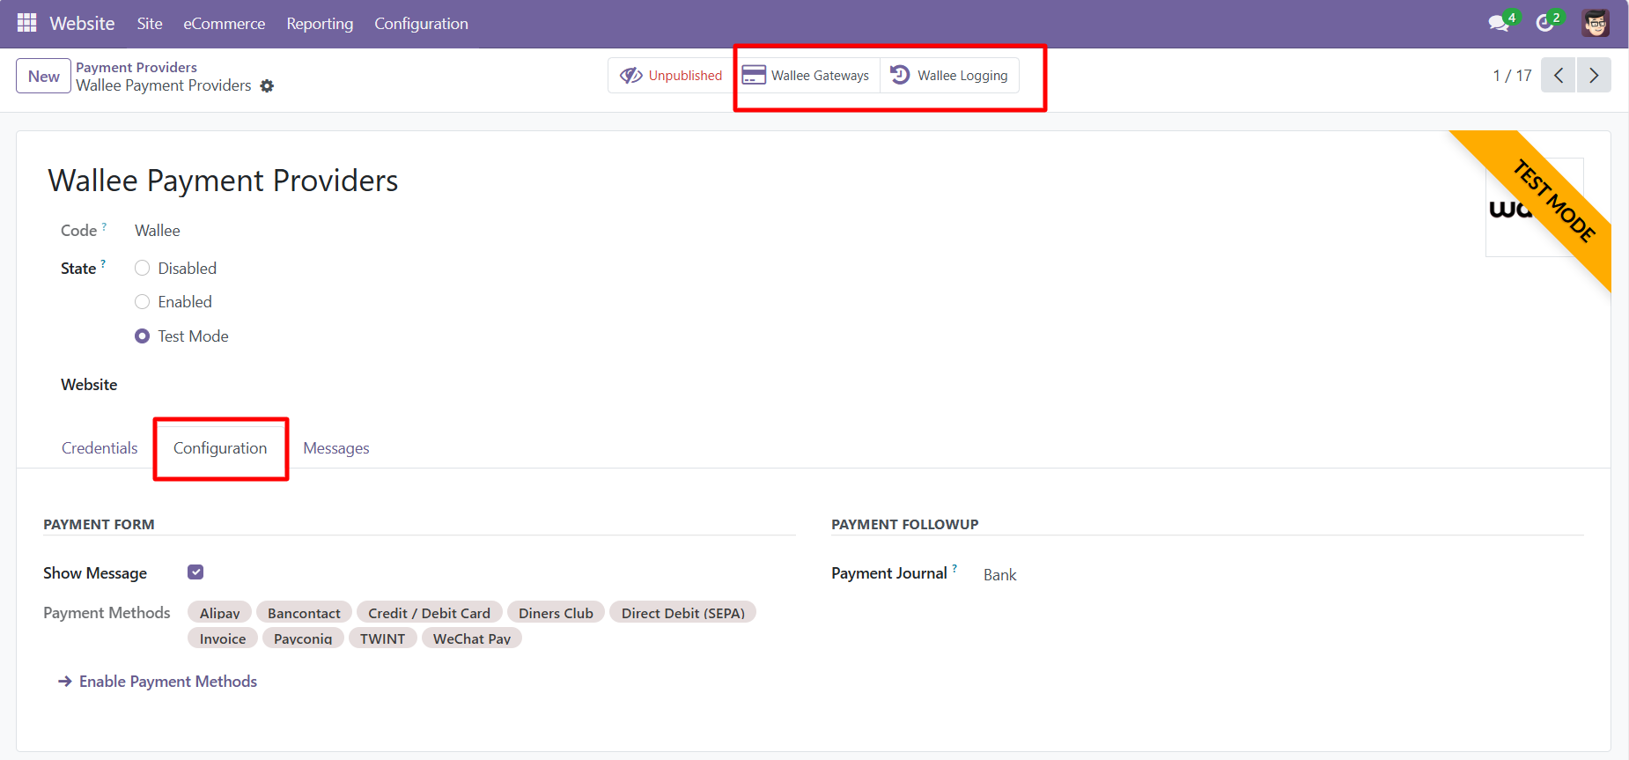Screen dimensions: 1629x760
Task: Click the Enable Payment Methods link
Action: (x=167, y=682)
